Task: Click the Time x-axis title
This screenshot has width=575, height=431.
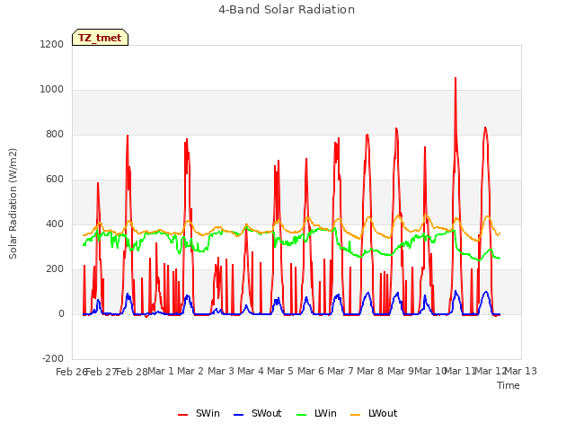Action: coord(509,385)
